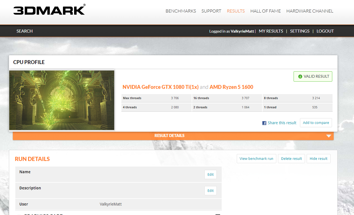This screenshot has width=354, height=215.
Task: Click the Max threads label
Action: (x=132, y=98)
